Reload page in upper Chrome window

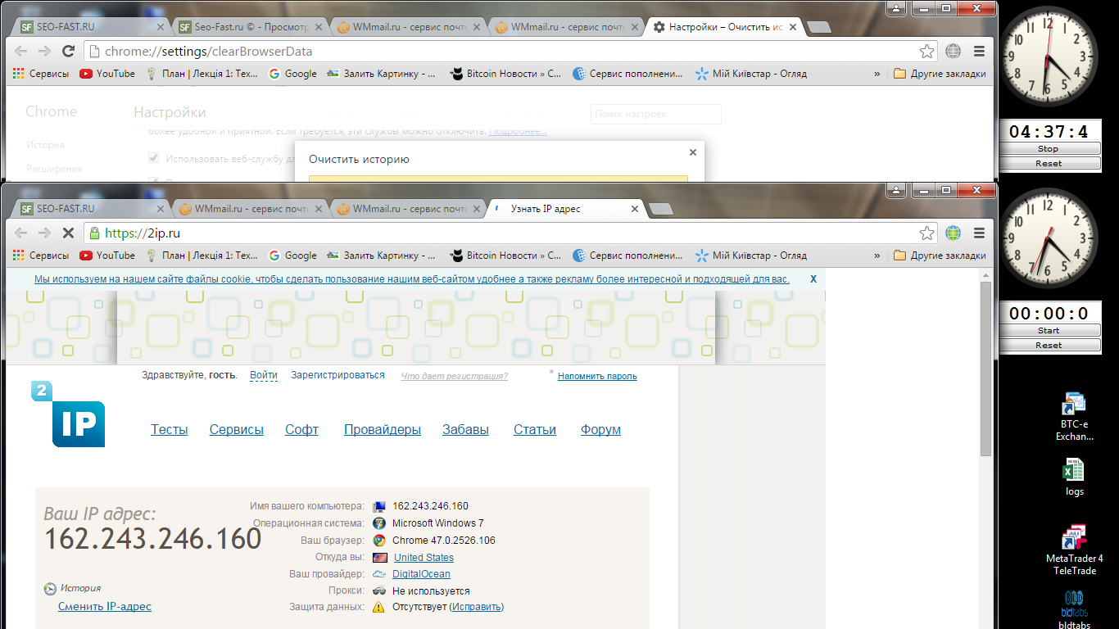click(x=69, y=52)
